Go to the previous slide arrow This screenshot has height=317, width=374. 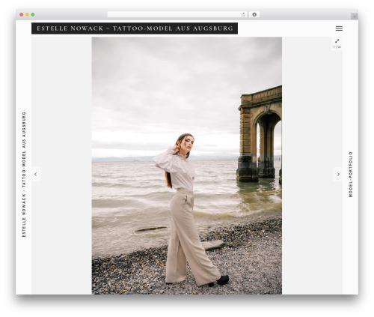click(x=36, y=174)
